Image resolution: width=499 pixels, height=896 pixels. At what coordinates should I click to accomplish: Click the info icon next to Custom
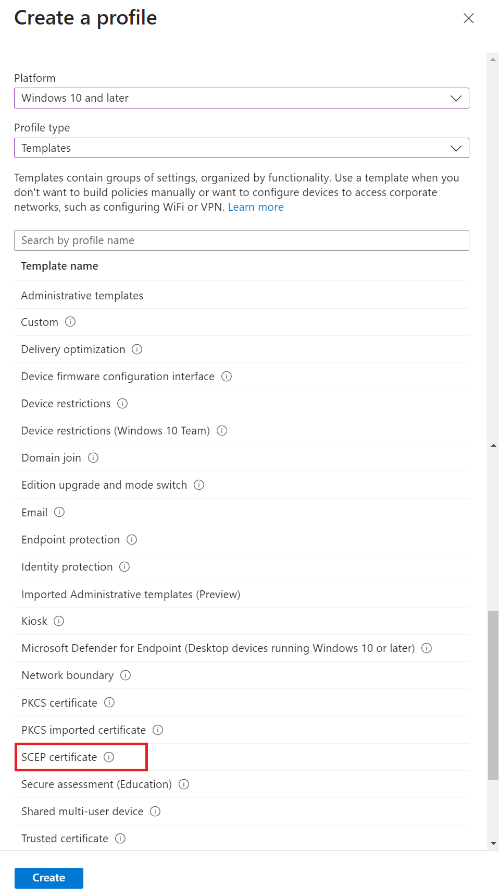tap(70, 322)
